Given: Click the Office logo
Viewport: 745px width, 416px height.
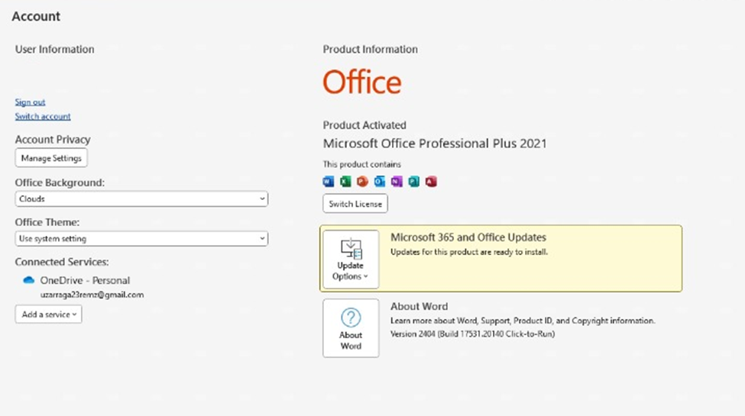Looking at the screenshot, I should tap(362, 82).
